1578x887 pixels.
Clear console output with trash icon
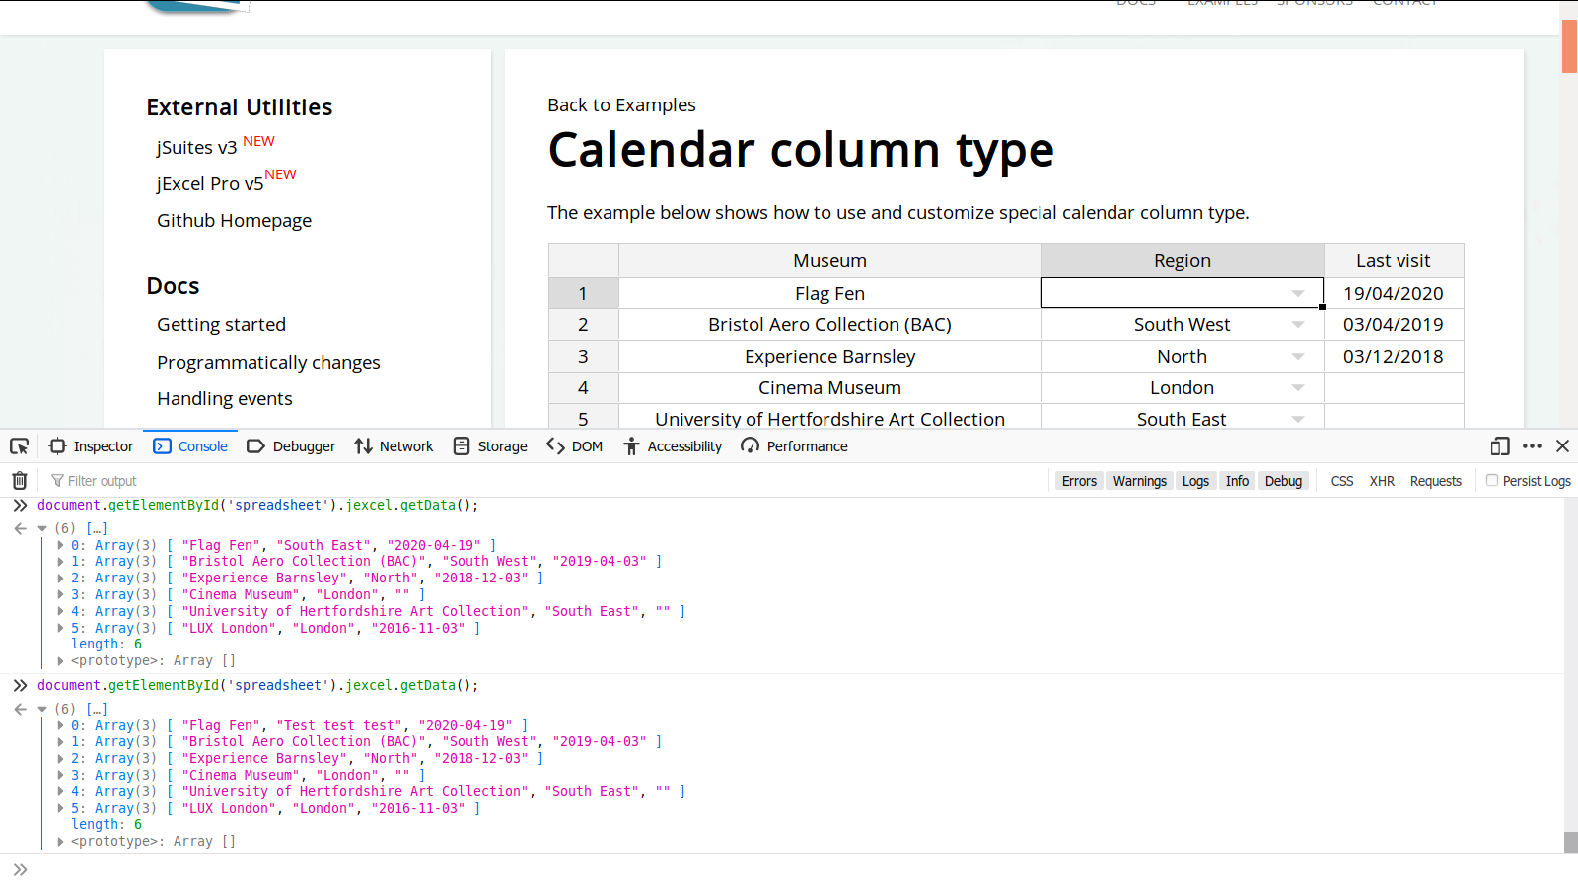(x=19, y=481)
